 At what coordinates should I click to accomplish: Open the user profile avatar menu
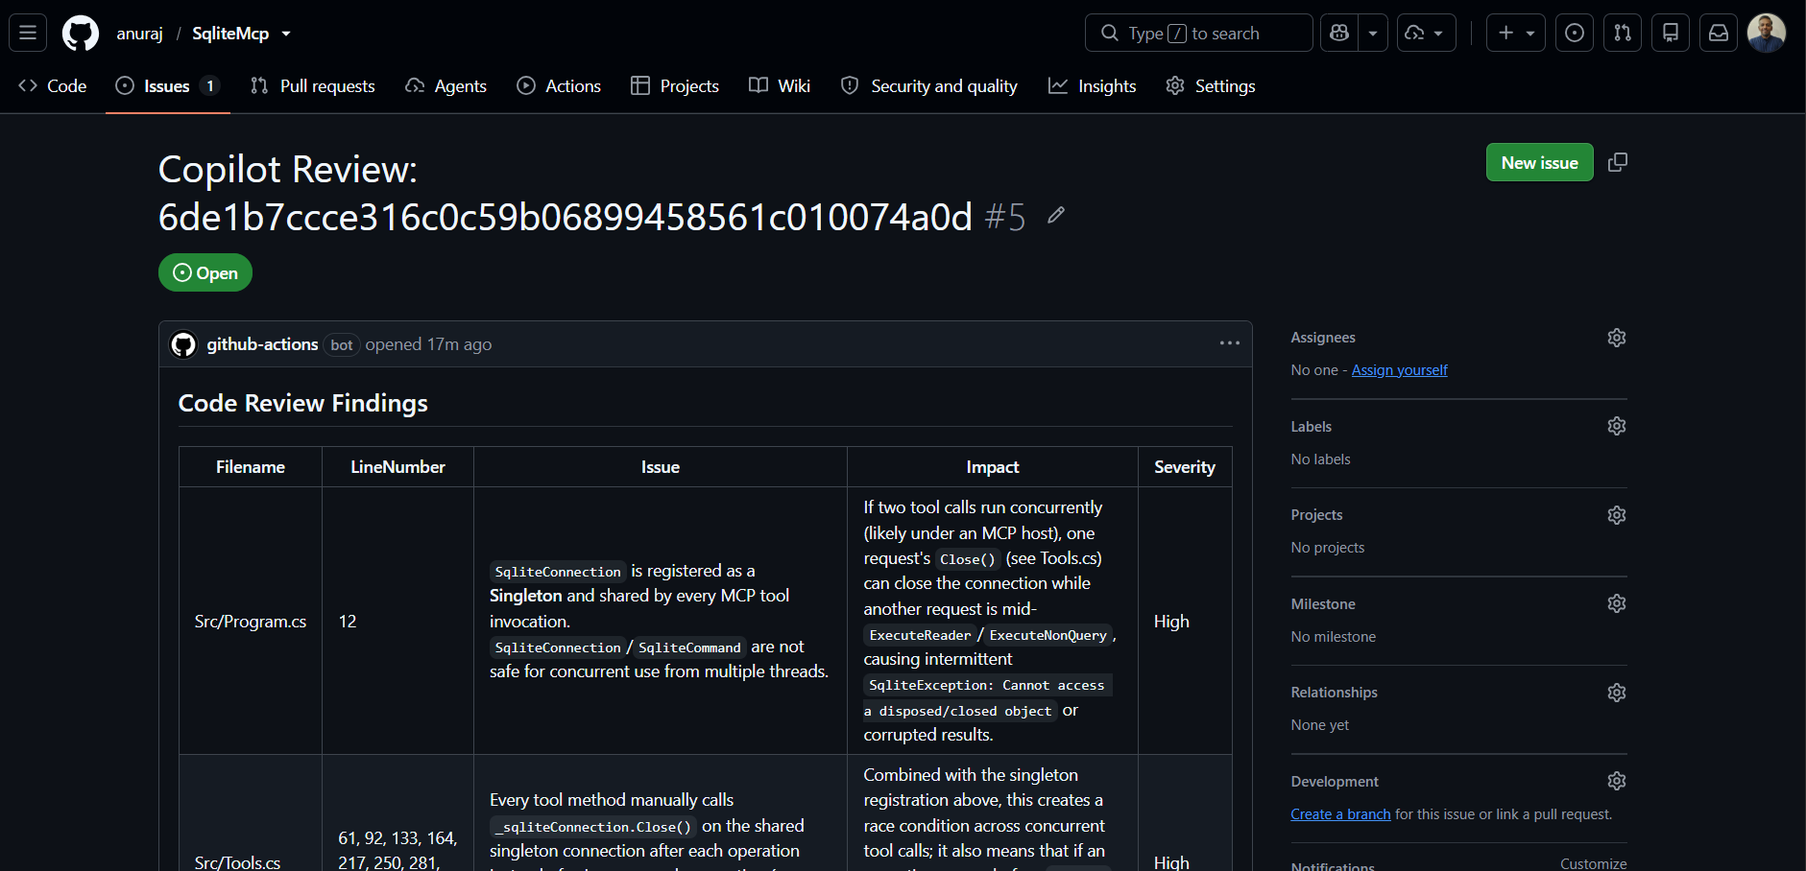click(1767, 33)
